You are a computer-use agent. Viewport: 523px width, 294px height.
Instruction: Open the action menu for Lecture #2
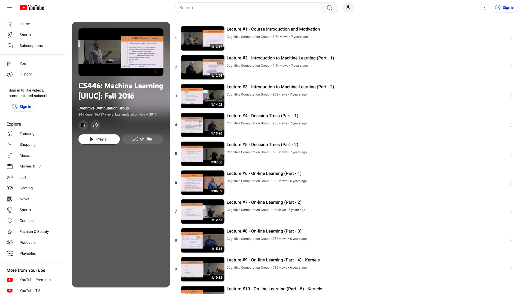pyautogui.click(x=511, y=67)
